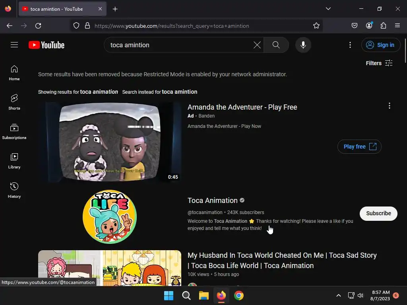Open Amanda the Adventurer ad thumbnail
Viewport: 407px width, 305px height.
(110, 142)
